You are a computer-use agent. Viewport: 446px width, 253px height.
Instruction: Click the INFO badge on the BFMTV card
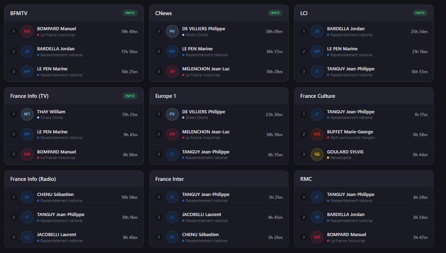[130, 13]
